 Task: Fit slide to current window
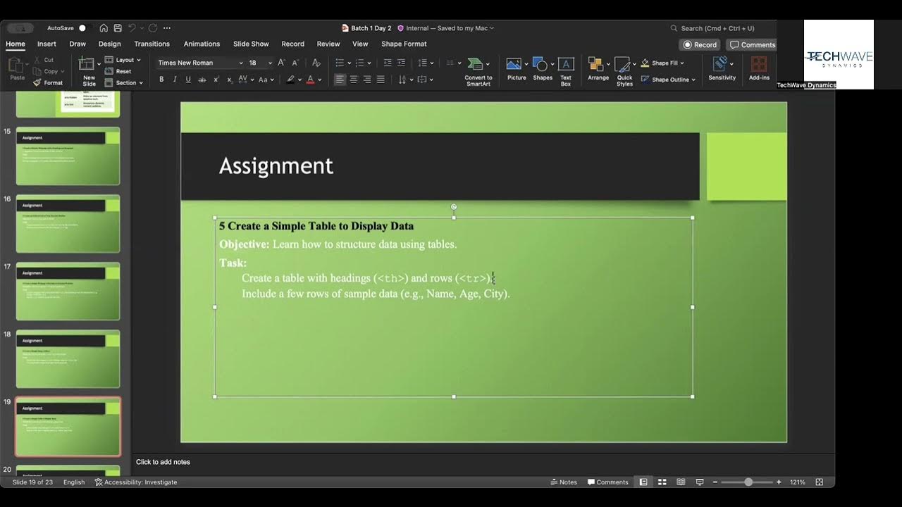coord(819,482)
